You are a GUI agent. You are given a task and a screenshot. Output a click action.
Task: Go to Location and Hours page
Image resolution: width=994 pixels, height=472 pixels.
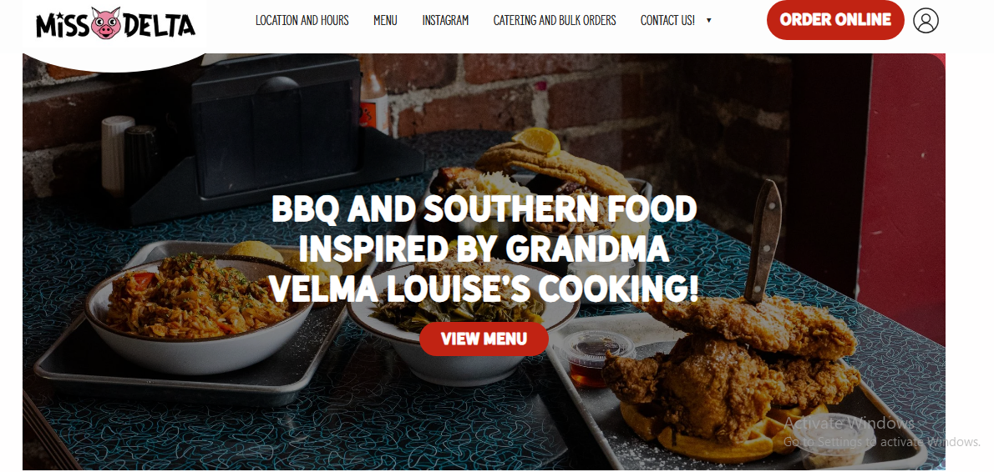coord(302,20)
